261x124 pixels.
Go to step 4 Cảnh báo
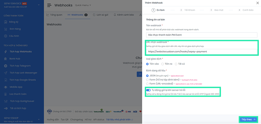(246, 10)
